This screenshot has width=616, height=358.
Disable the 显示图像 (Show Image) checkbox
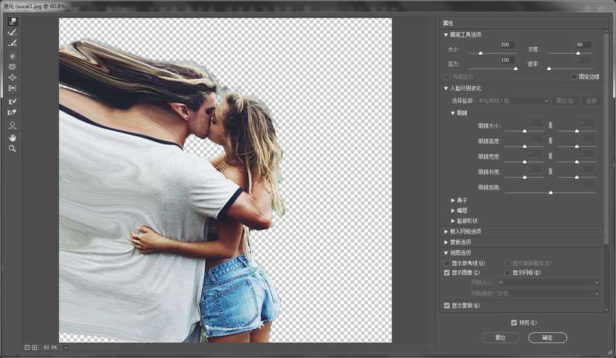[447, 273]
